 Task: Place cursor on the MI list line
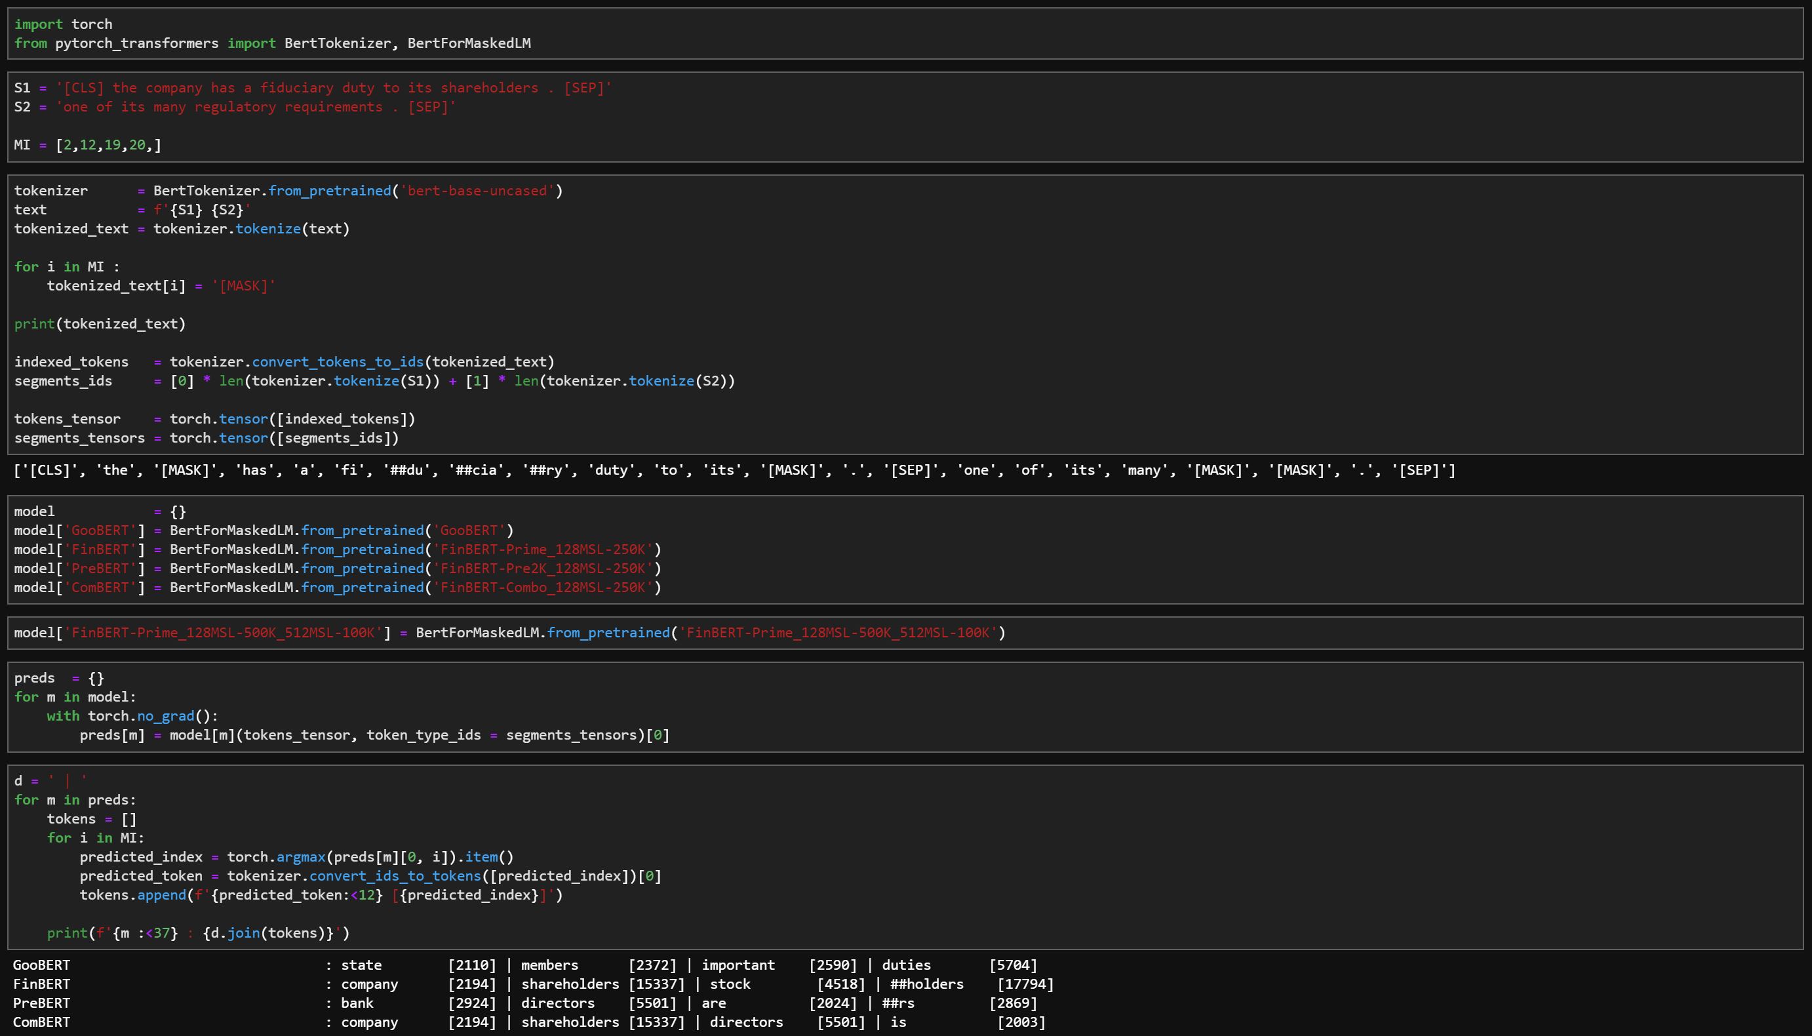[87, 145]
